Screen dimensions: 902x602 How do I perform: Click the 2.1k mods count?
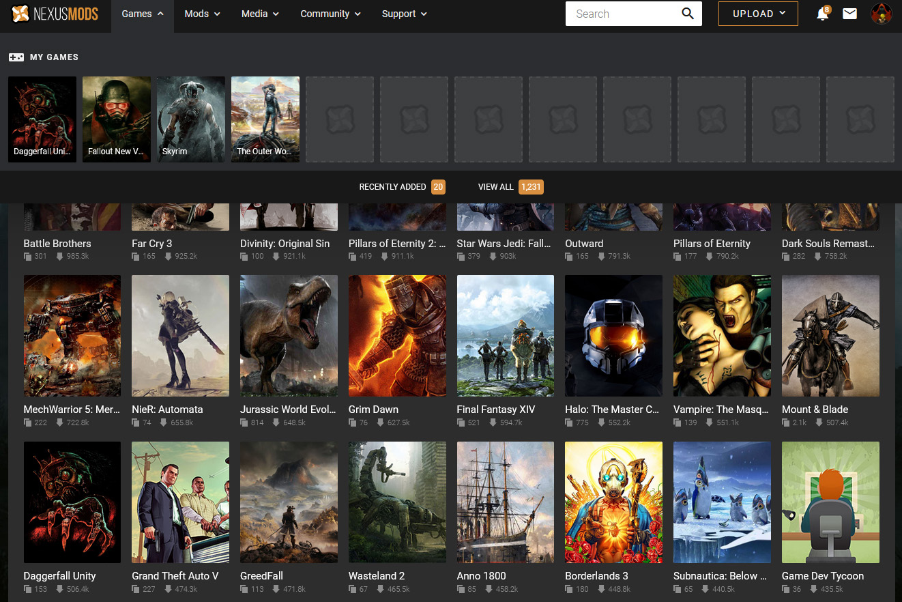click(800, 423)
